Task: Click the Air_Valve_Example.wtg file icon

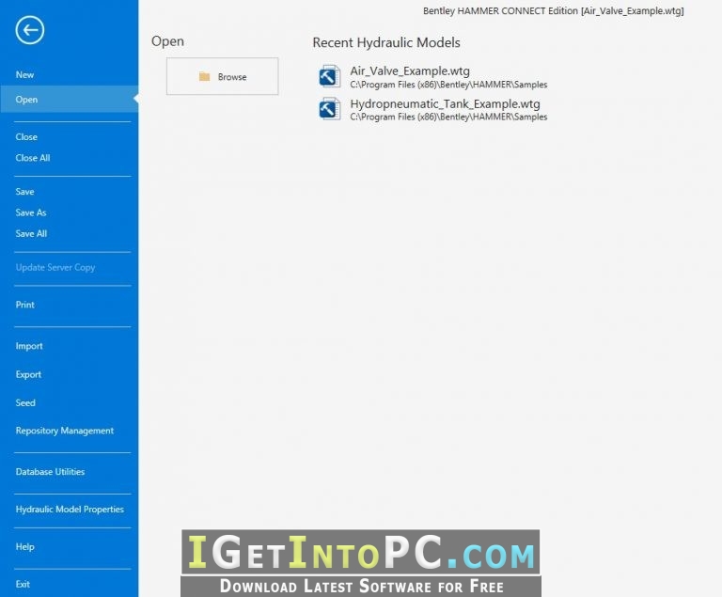Action: (330, 76)
